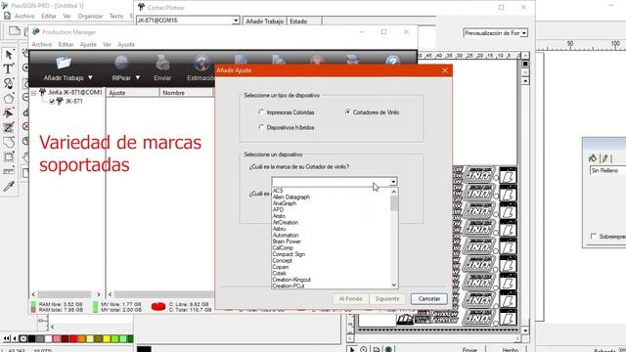Open the Previsualización dropdown

(524, 33)
